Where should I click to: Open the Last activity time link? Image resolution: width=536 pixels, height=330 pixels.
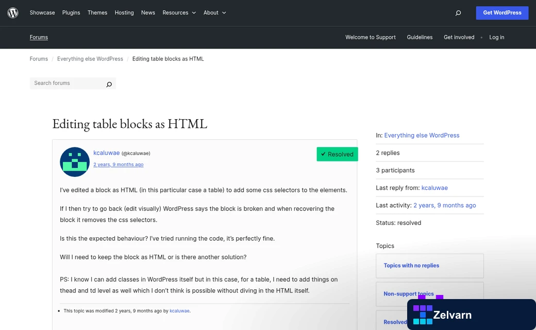[444, 205]
